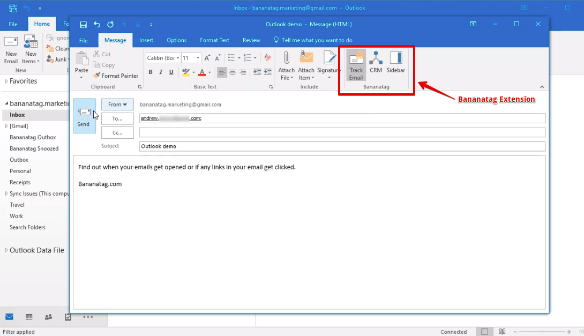Open the Bananatag CRM tool
Viewport: 584px width, 336px height.
tap(376, 62)
